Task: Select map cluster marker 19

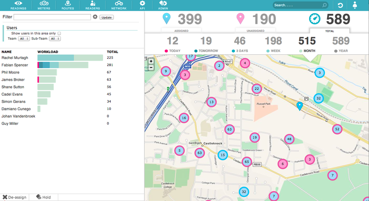Action: 255,137
